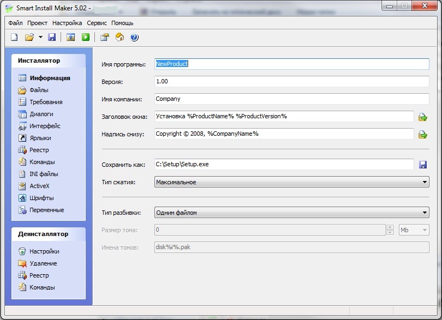The width and height of the screenshot is (442, 320).
Task: Open the Файл menu
Action: point(16,23)
